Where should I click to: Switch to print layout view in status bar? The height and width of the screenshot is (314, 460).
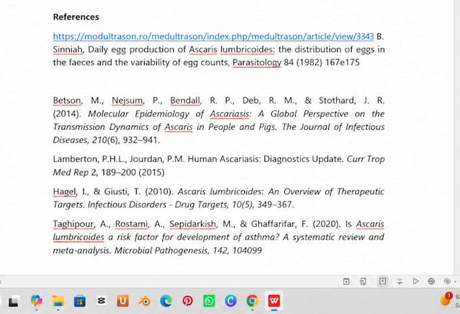pyautogui.click(x=383, y=282)
